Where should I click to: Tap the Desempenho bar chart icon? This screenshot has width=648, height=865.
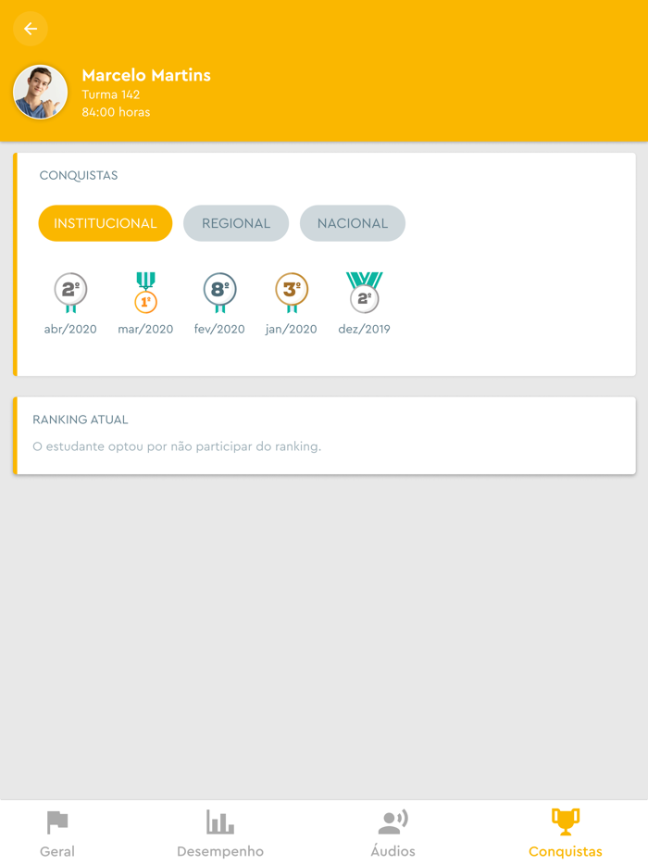[220, 822]
